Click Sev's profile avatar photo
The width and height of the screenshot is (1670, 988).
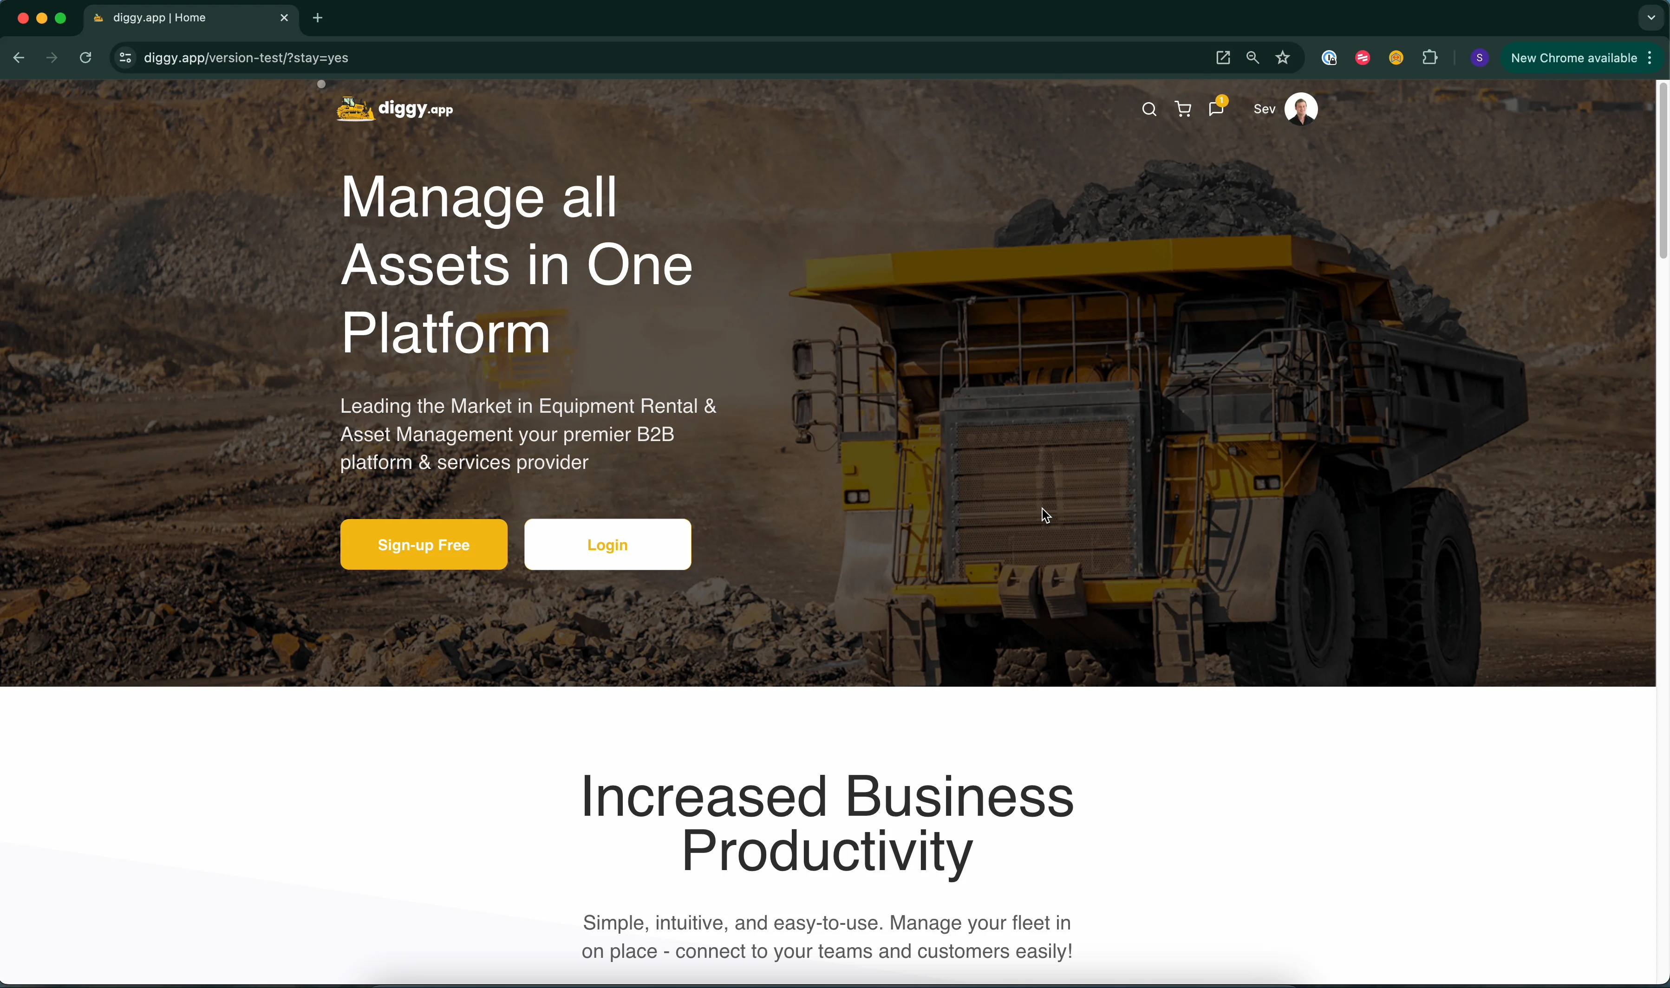click(x=1300, y=109)
